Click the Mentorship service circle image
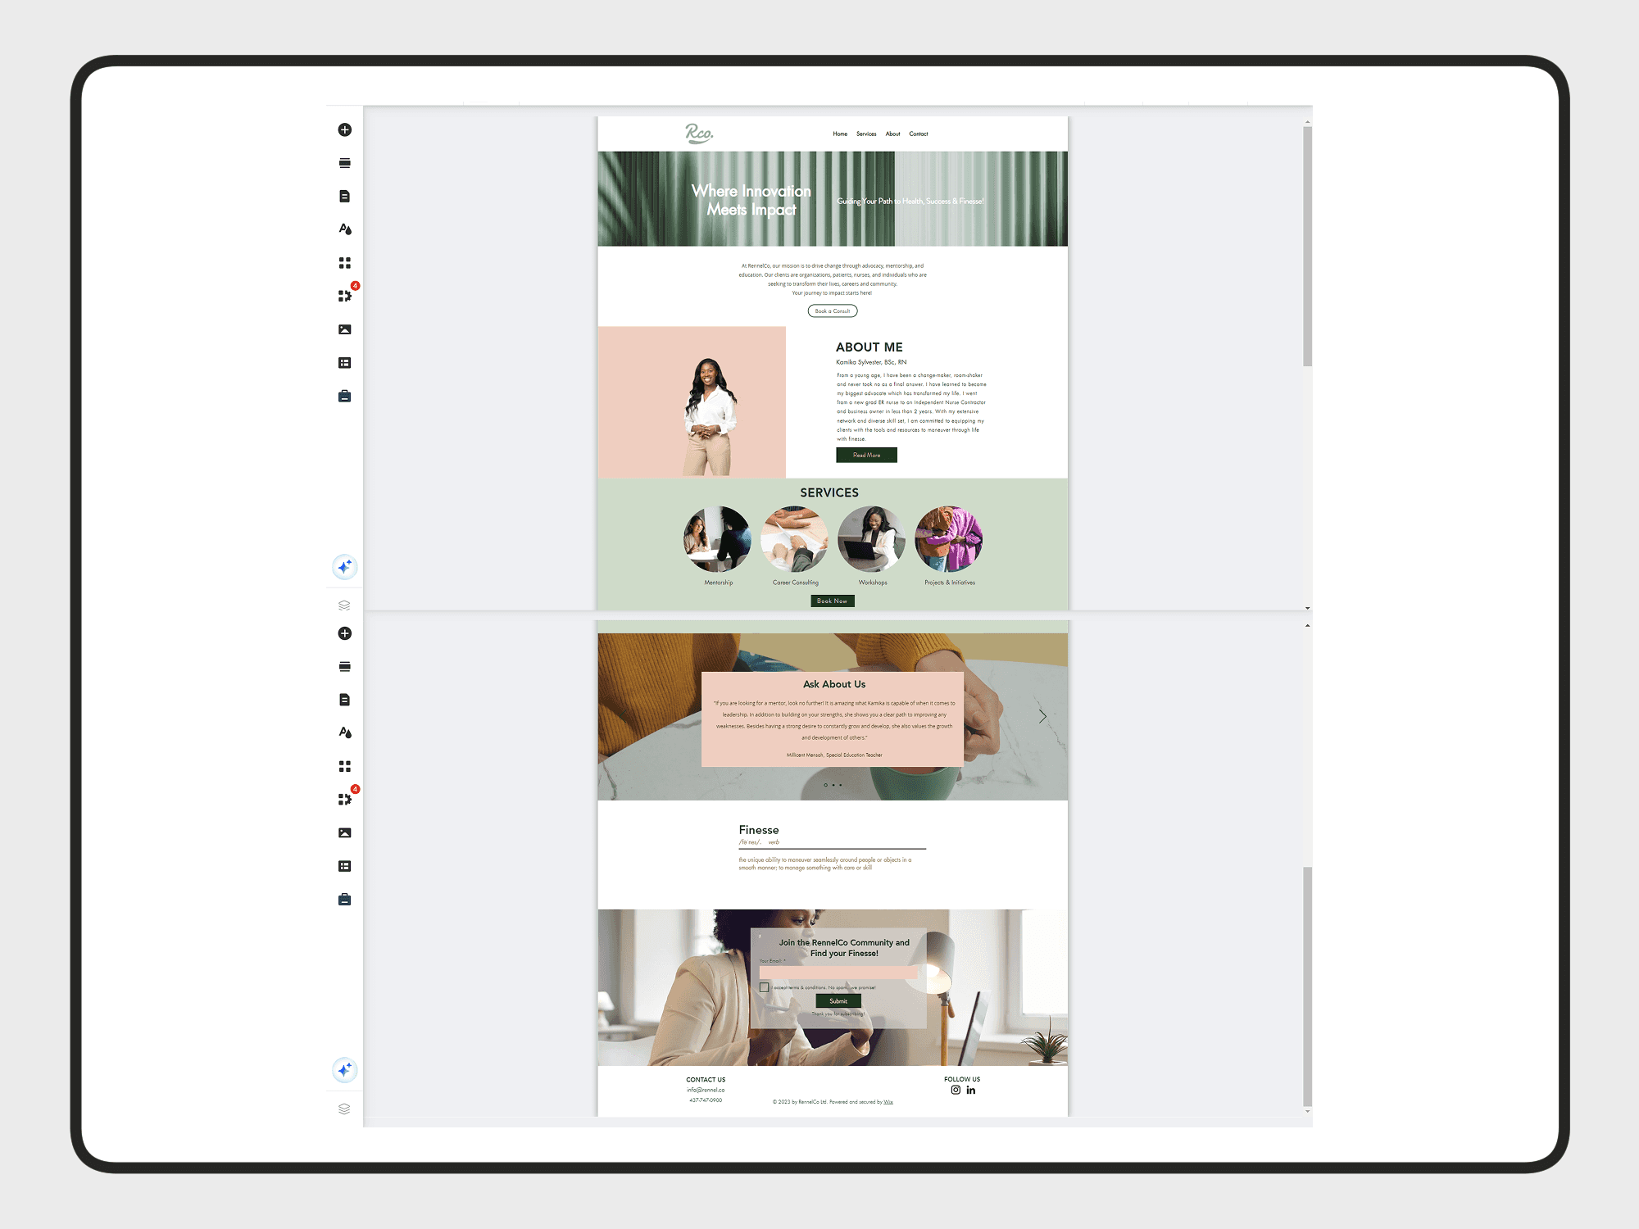This screenshot has height=1229, width=1639. [717, 539]
